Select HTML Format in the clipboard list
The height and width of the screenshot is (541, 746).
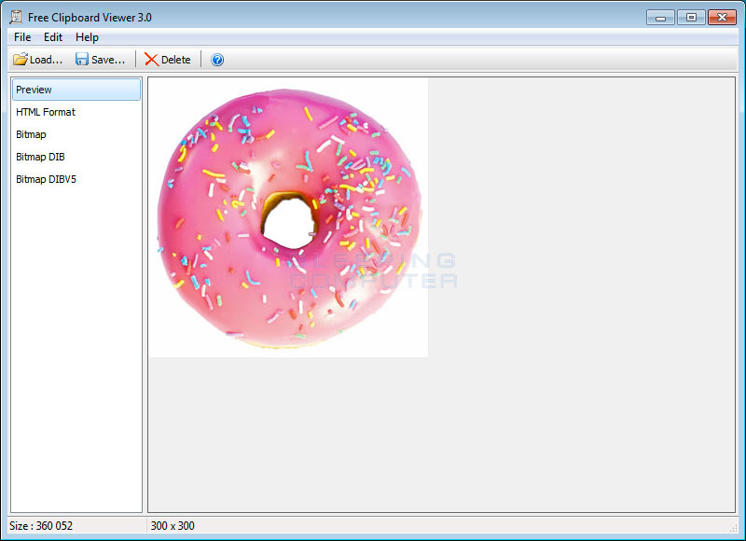(x=46, y=112)
